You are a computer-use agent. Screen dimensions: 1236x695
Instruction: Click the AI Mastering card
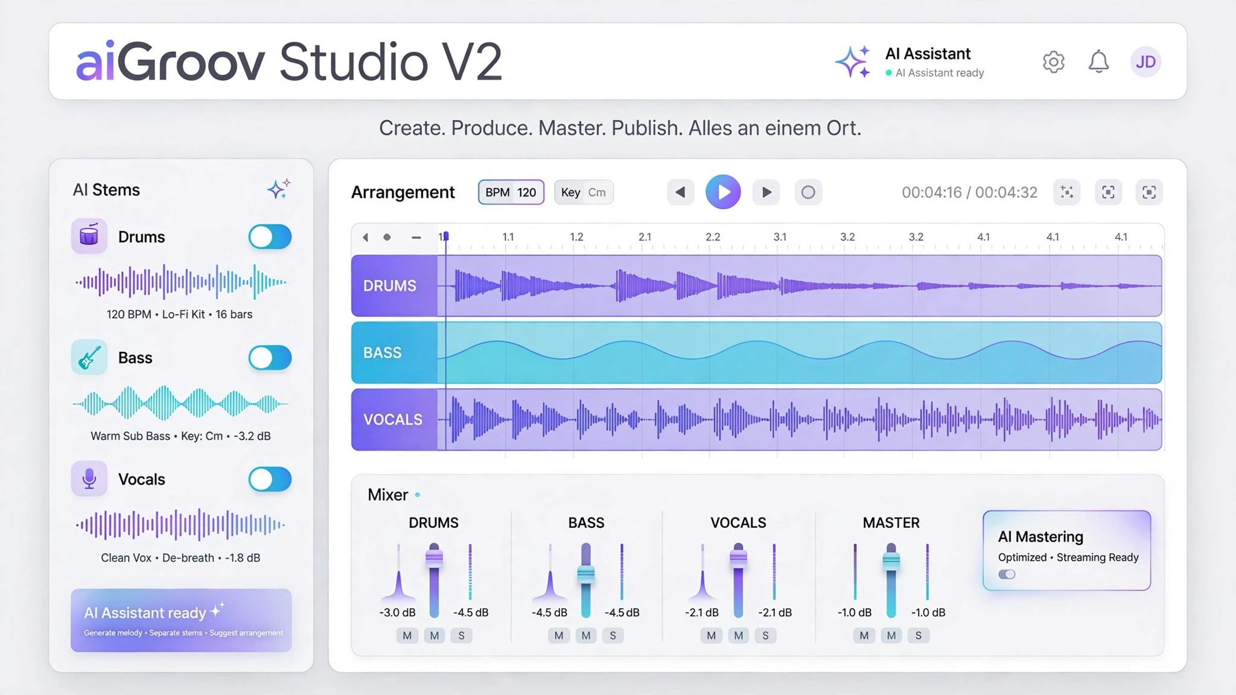(x=1066, y=550)
